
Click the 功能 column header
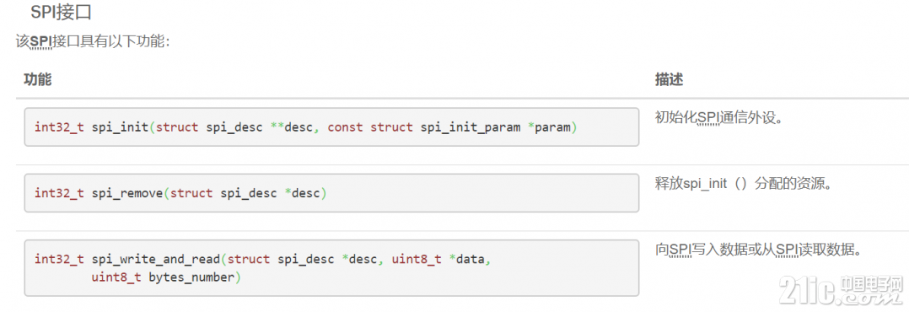(37, 80)
